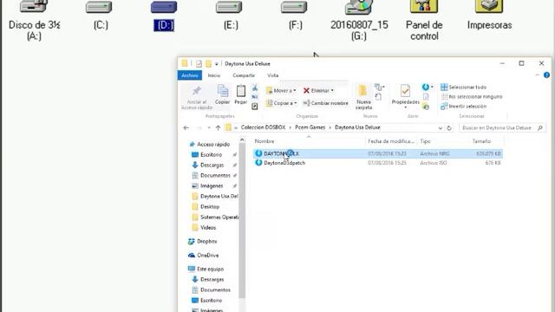Open Daytona Usa Deluxe folder in sidebar
The width and height of the screenshot is (555, 312).
(219, 196)
